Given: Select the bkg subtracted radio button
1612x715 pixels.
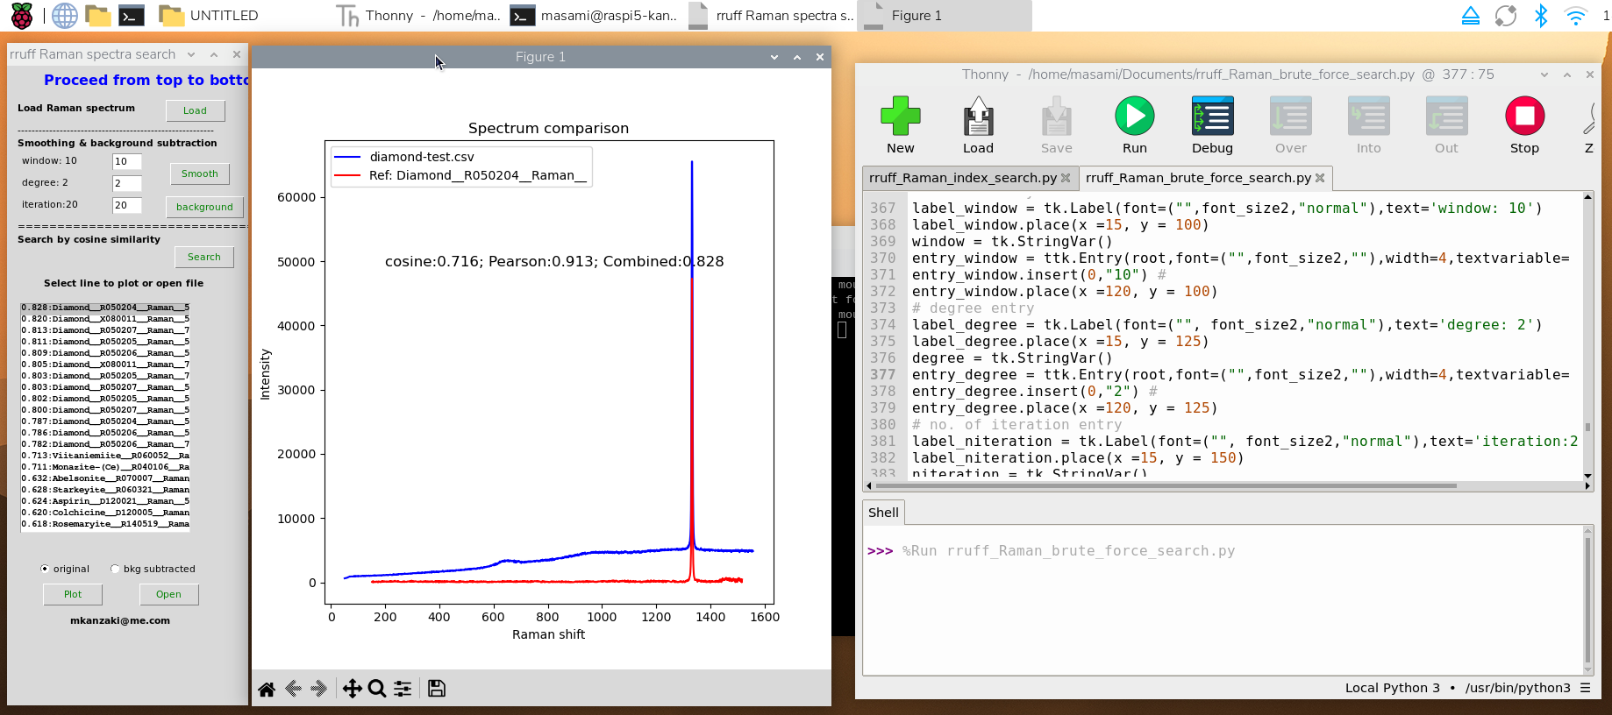Looking at the screenshot, I should pos(115,569).
